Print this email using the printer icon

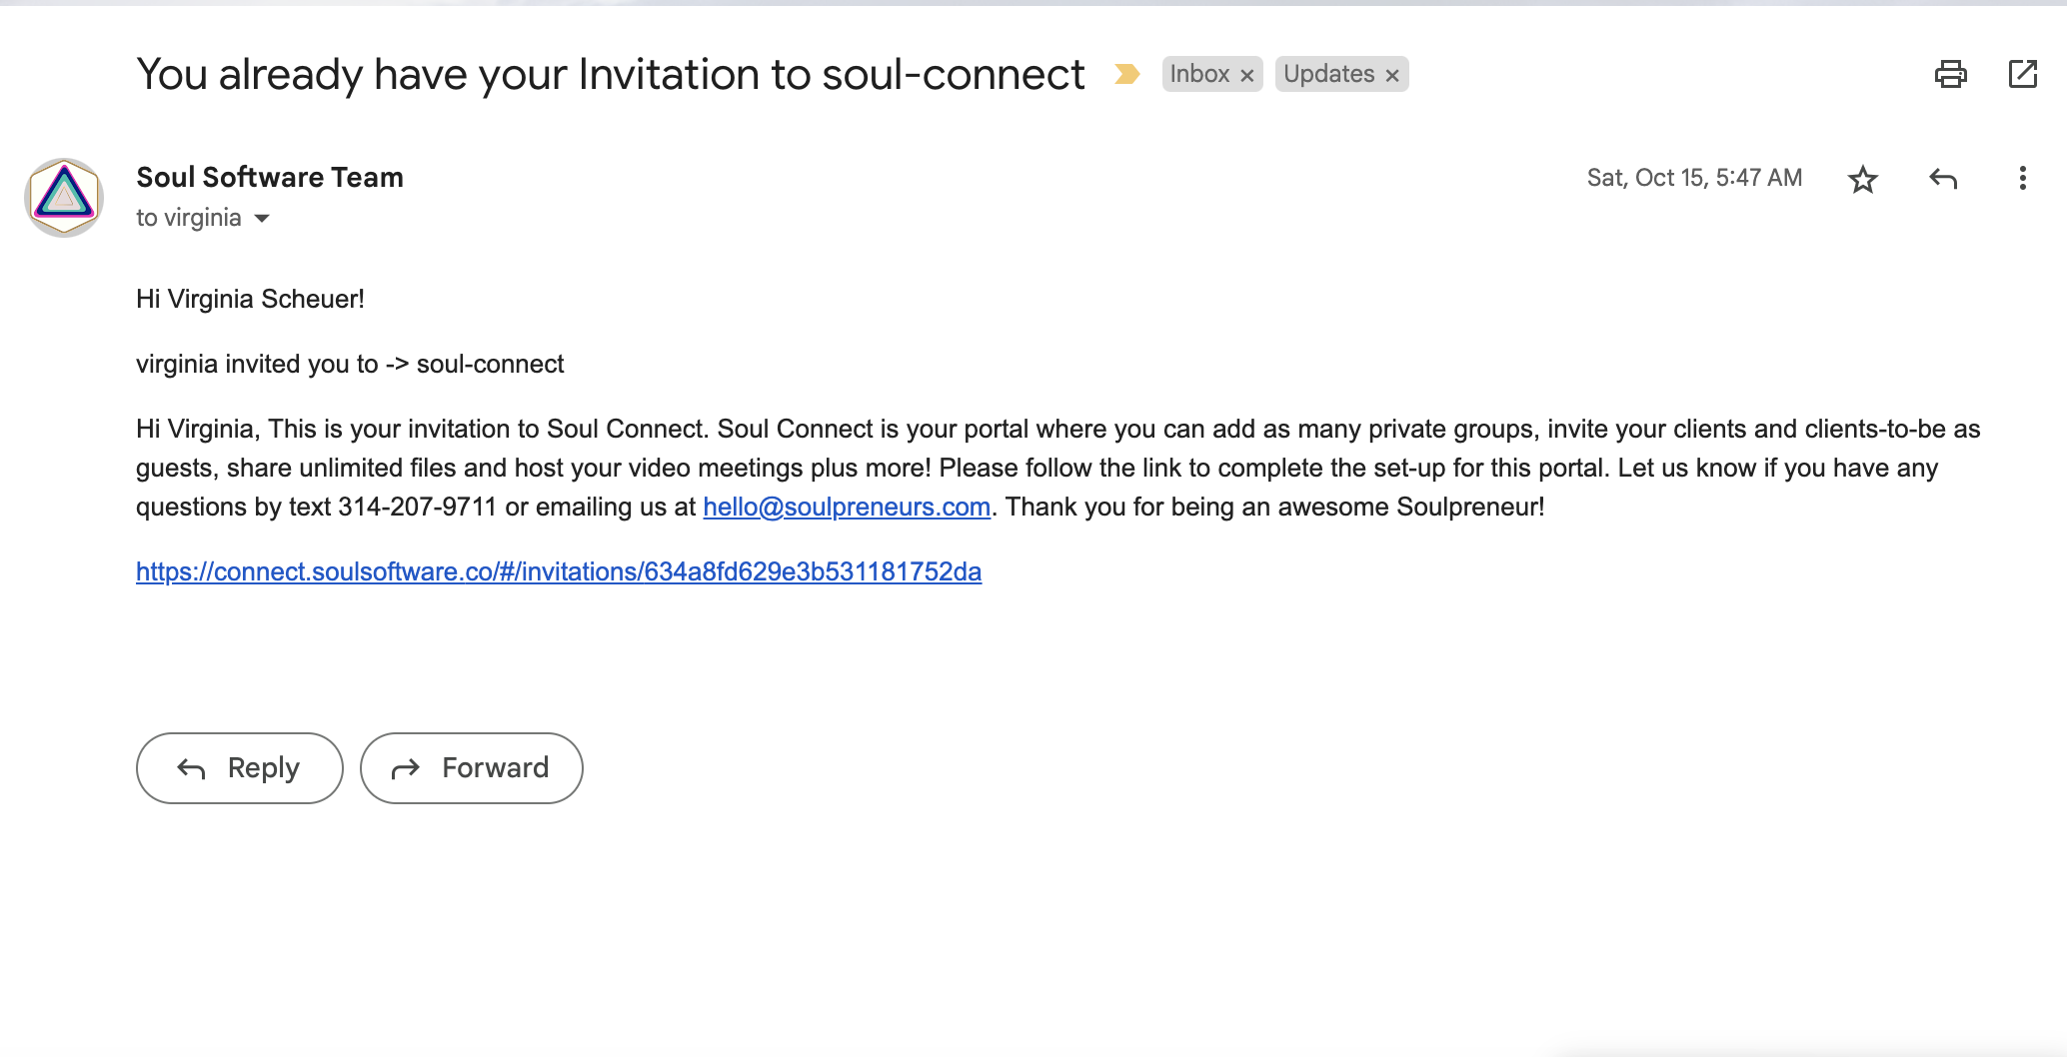coord(1950,74)
